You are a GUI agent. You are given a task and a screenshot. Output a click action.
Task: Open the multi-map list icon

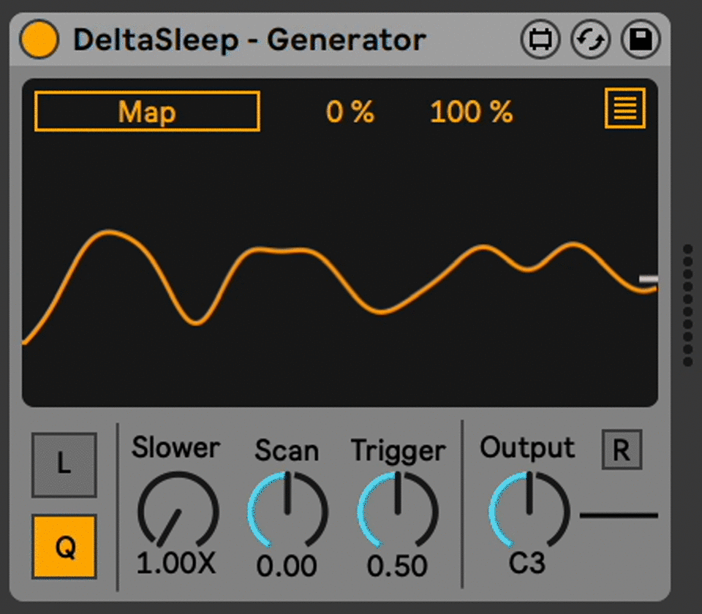[624, 109]
